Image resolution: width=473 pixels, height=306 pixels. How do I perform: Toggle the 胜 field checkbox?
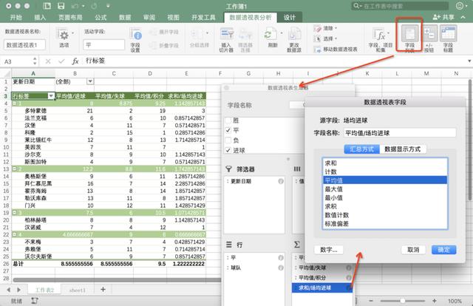coord(228,120)
